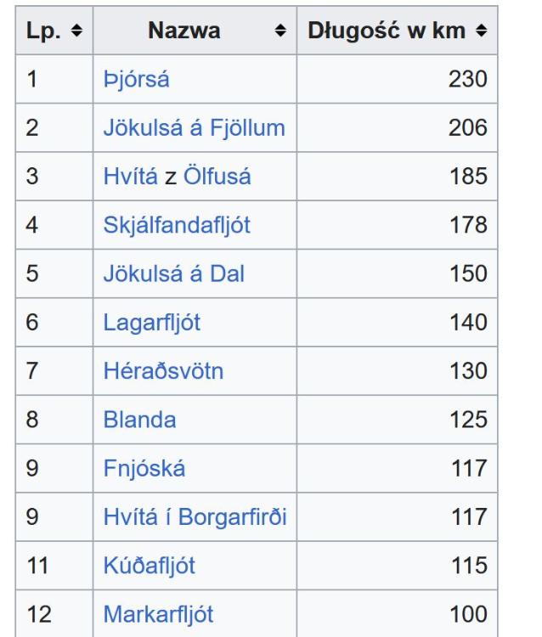Image resolution: width=542 pixels, height=637 pixels.
Task: Open Jökulsá á Fjöllum article
Action: coord(193,128)
